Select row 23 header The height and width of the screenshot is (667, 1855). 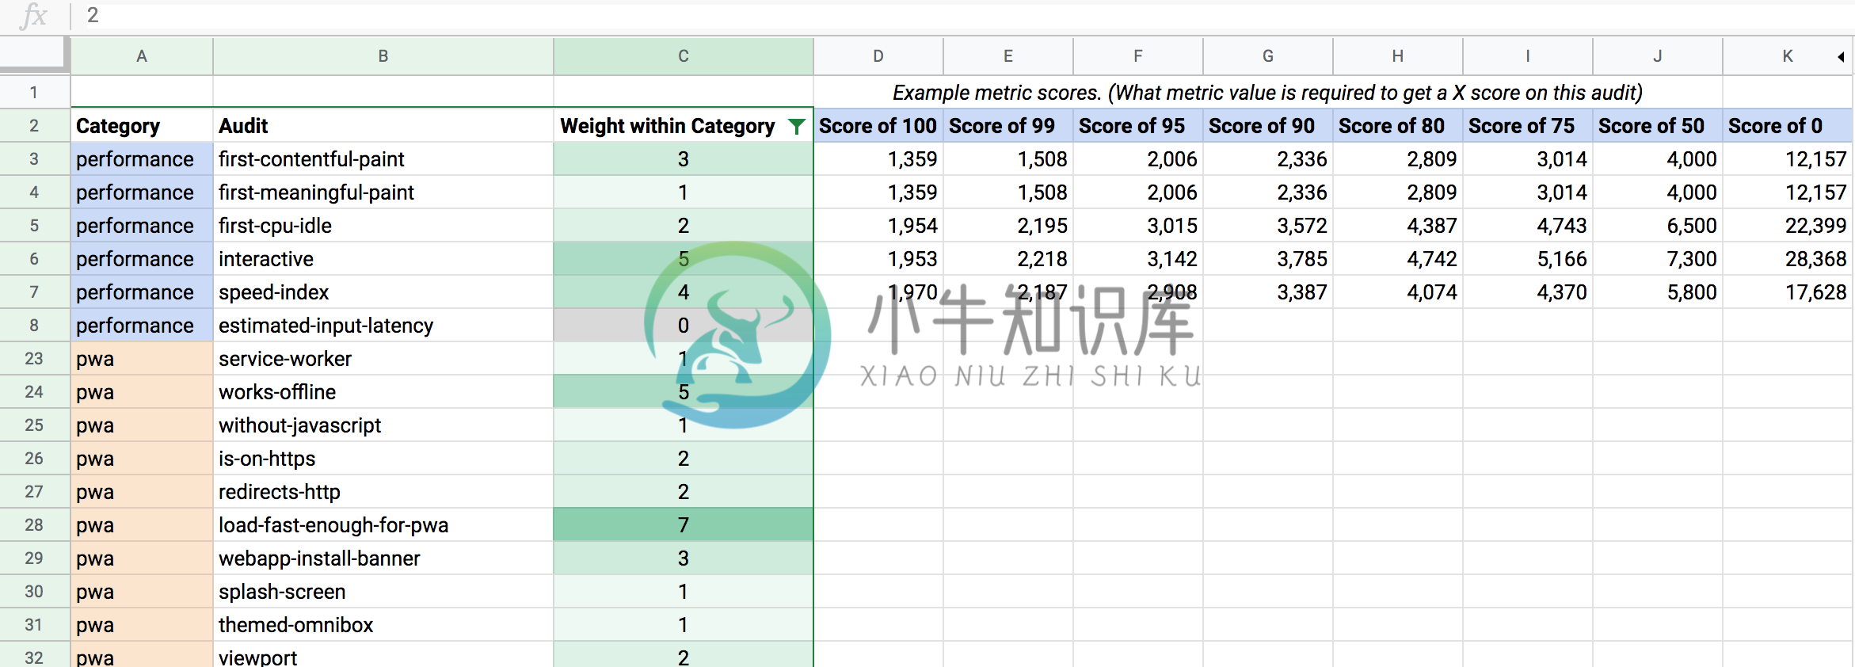click(34, 359)
